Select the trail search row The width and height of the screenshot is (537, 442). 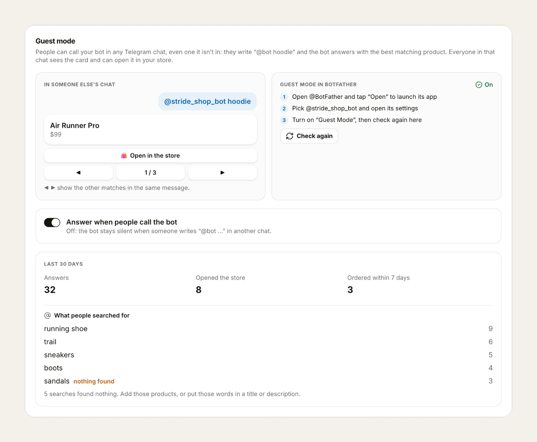[268, 342]
